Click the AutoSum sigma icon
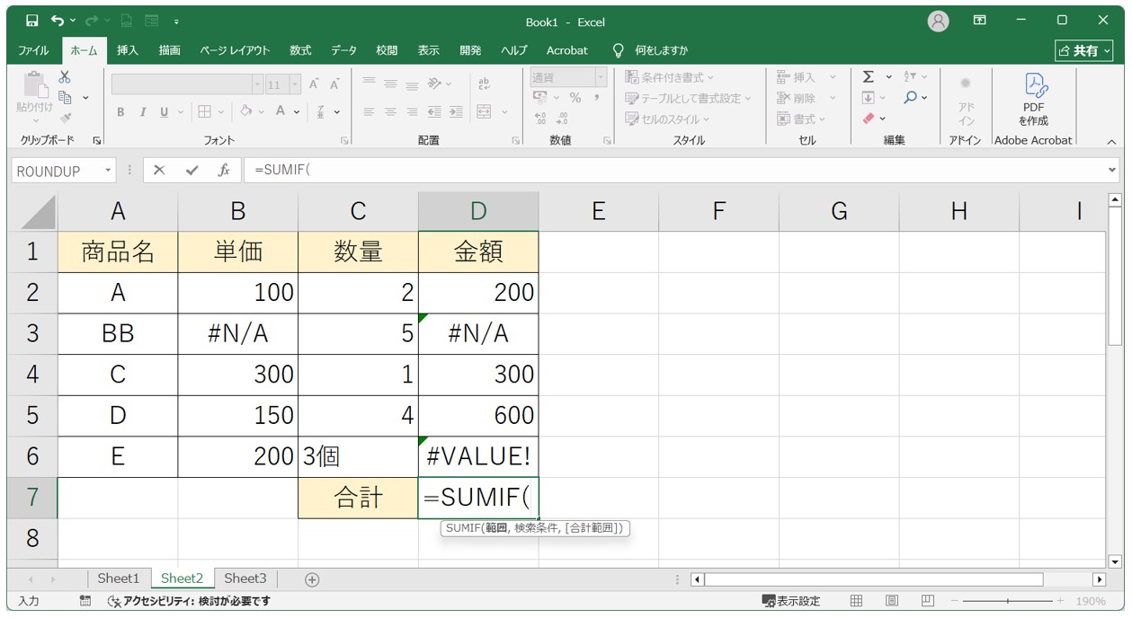The width and height of the screenshot is (1132, 618). 868,77
